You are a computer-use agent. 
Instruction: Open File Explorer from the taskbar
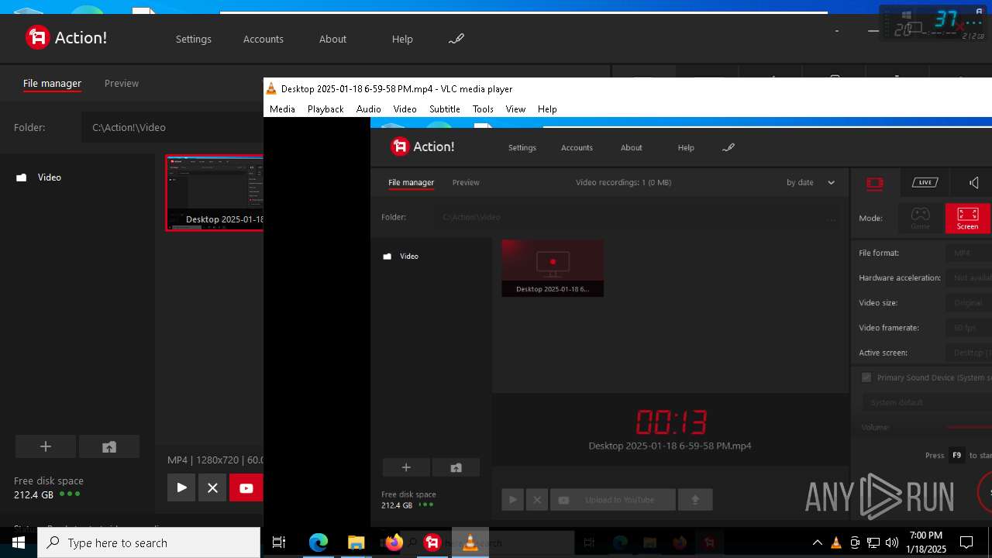[356, 542]
